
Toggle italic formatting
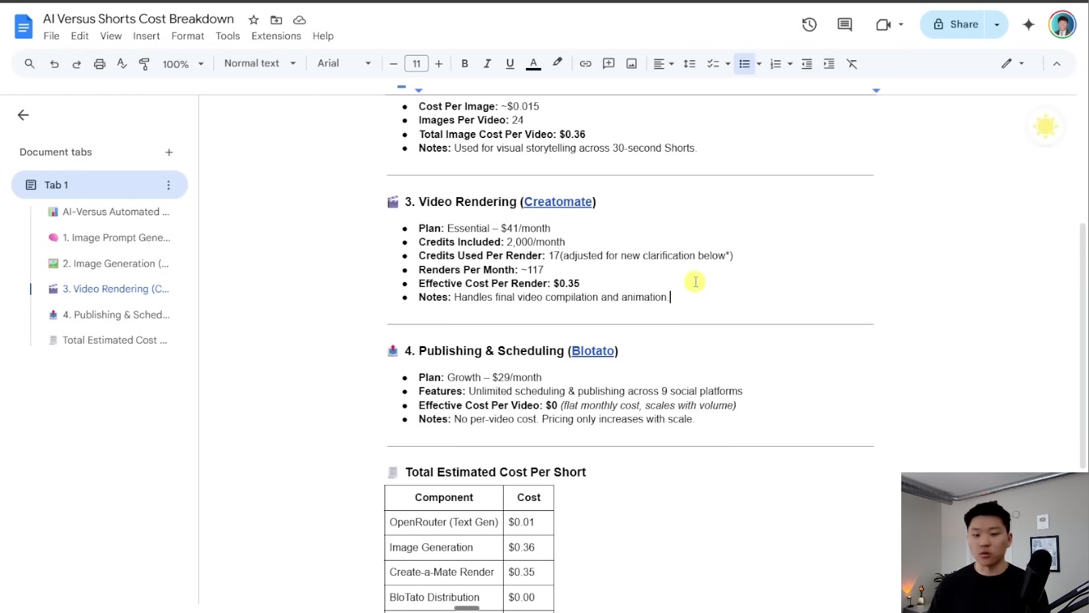pyautogui.click(x=487, y=63)
